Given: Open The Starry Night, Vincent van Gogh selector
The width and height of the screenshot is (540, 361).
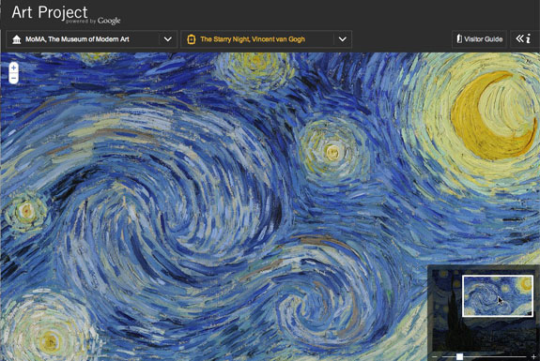Looking at the screenshot, I should pos(266,39).
